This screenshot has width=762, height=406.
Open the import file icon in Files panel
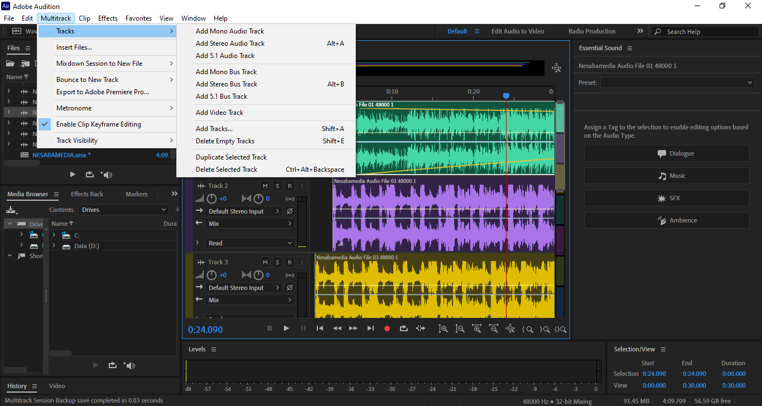pyautogui.click(x=25, y=64)
